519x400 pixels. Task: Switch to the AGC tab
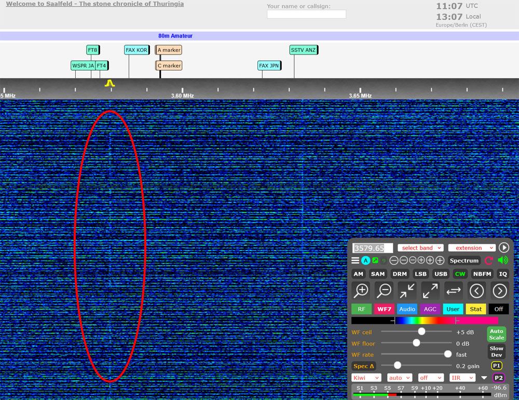pos(430,309)
